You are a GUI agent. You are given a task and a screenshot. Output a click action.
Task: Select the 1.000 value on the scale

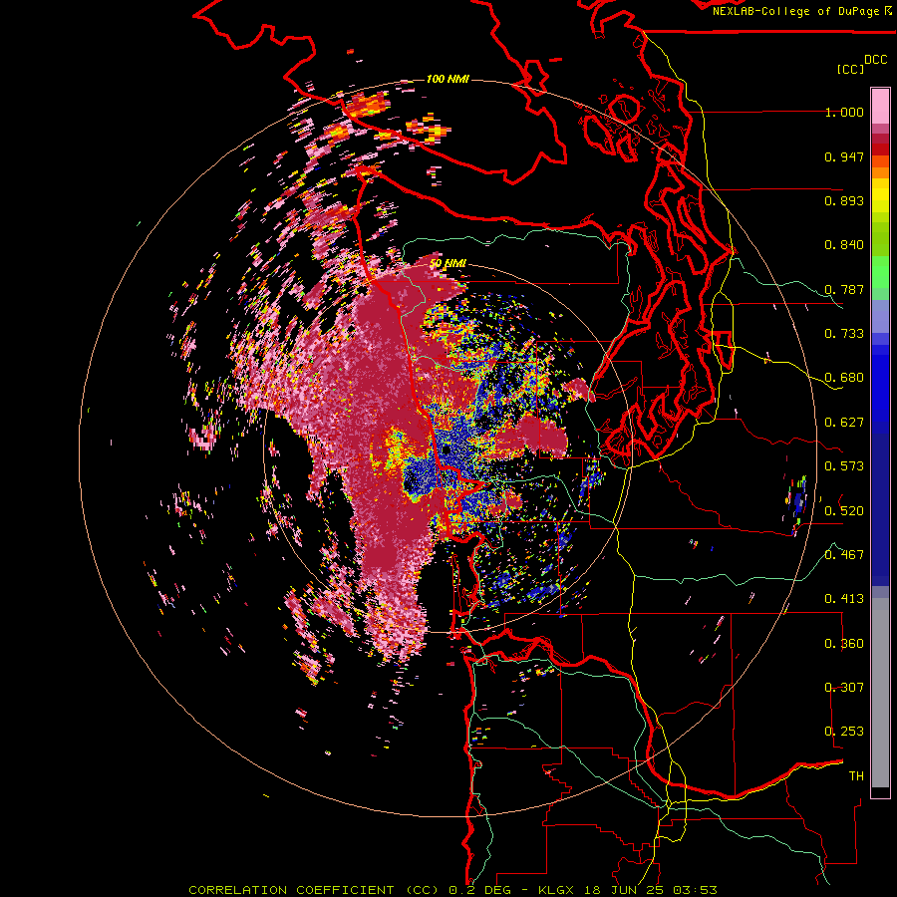844,112
